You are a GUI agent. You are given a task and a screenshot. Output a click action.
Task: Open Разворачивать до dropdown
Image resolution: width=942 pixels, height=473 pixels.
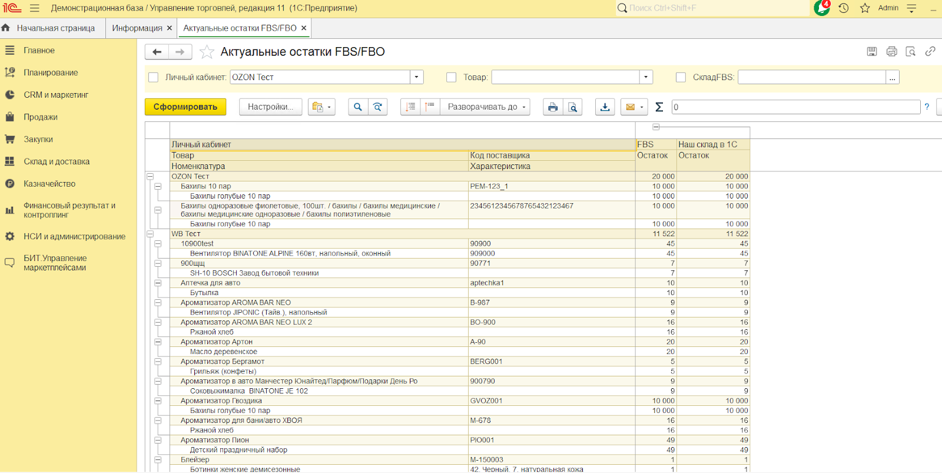coord(485,107)
